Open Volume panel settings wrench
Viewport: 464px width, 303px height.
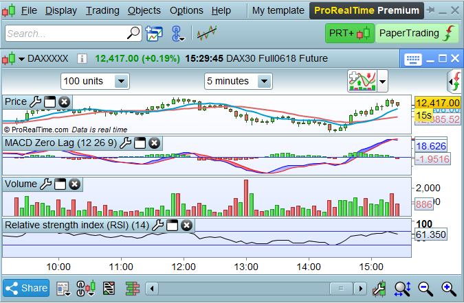pyautogui.click(x=45, y=184)
